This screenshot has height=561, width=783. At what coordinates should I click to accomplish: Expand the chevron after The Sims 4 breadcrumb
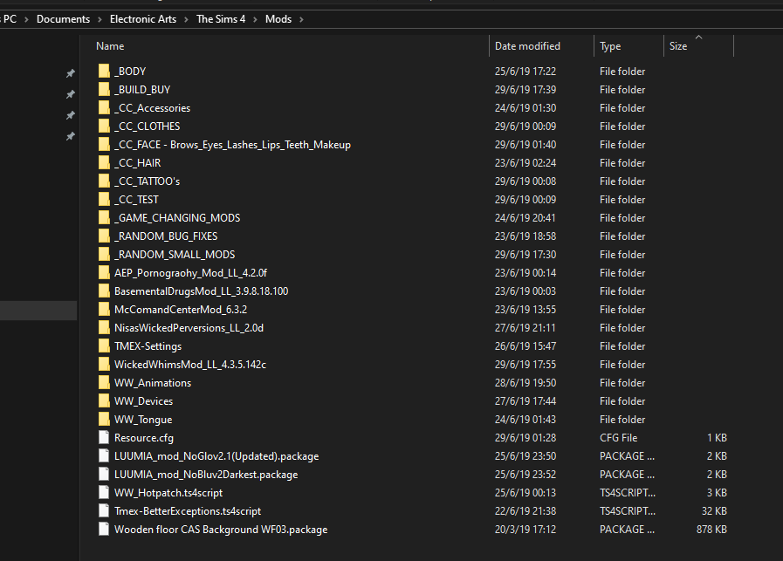click(x=255, y=19)
